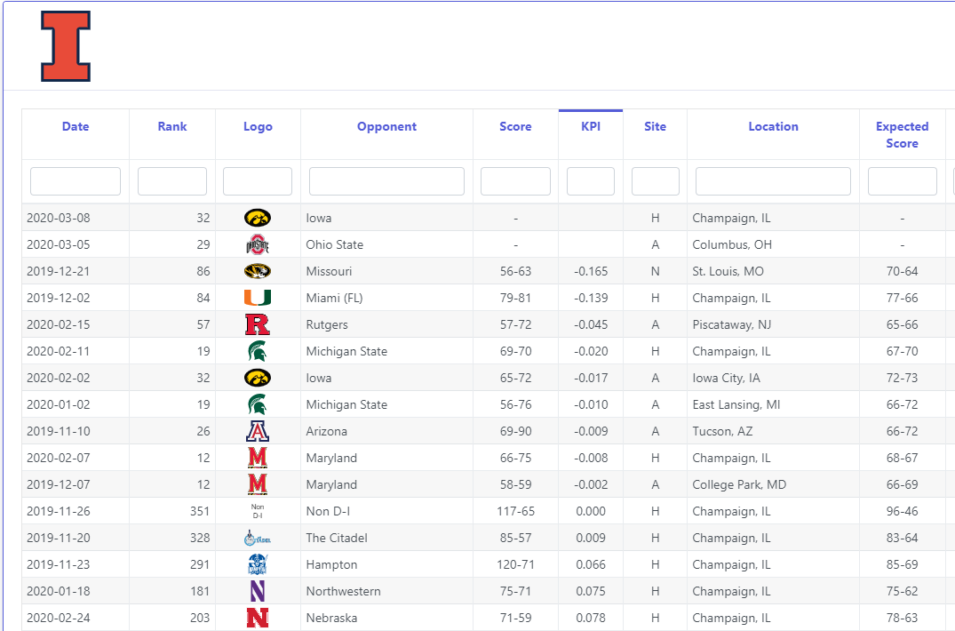Click the Non D-I logo placeholder
955x631 pixels.
[258, 511]
